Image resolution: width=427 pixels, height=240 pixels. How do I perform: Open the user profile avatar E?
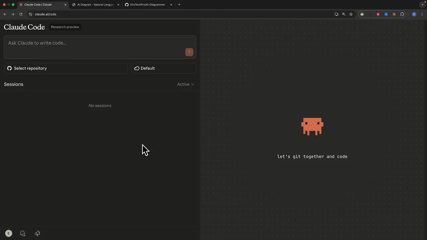click(x=9, y=233)
